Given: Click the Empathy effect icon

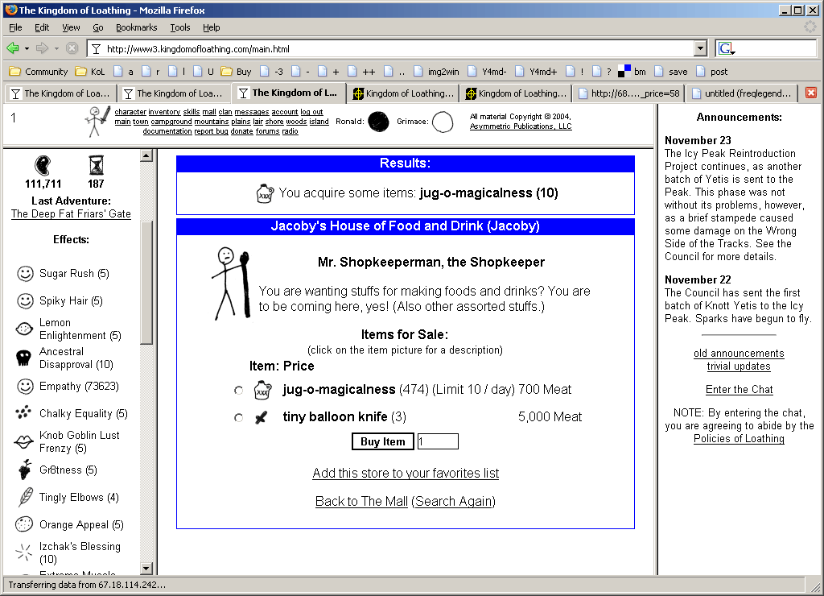Looking at the screenshot, I should pos(25,386).
